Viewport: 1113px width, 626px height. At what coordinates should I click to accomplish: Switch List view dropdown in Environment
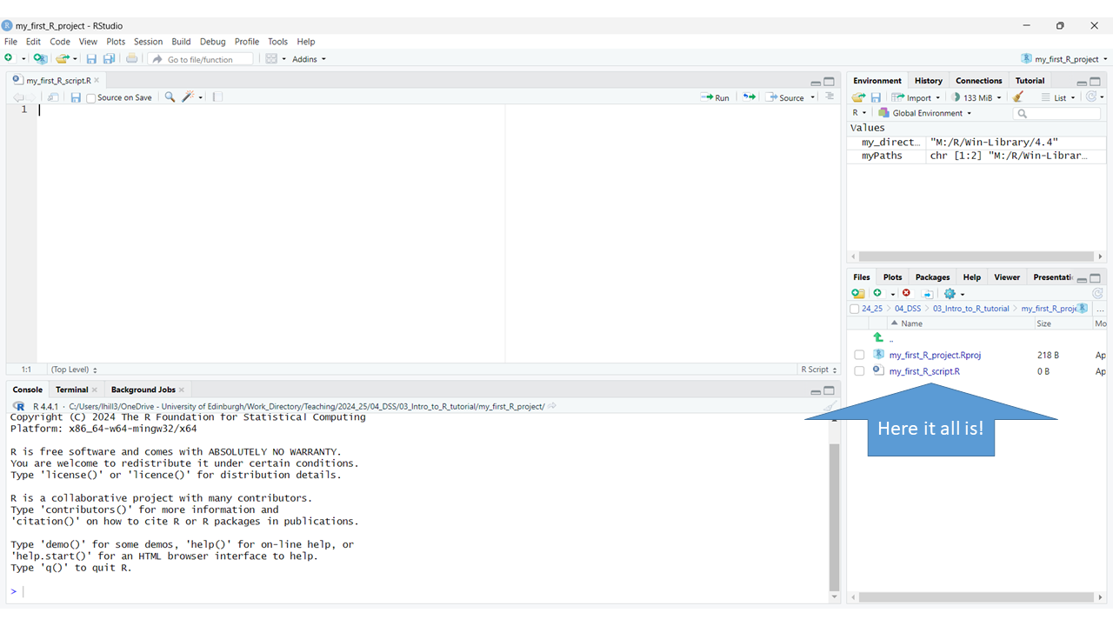point(1058,97)
